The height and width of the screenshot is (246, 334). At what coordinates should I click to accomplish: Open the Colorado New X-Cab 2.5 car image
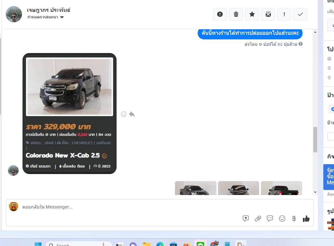pyautogui.click(x=70, y=87)
